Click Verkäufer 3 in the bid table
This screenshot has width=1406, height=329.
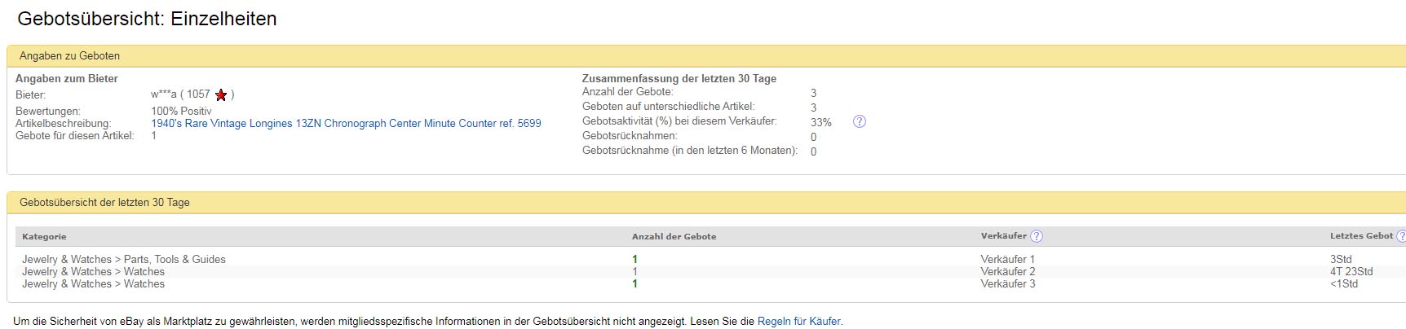(1007, 283)
